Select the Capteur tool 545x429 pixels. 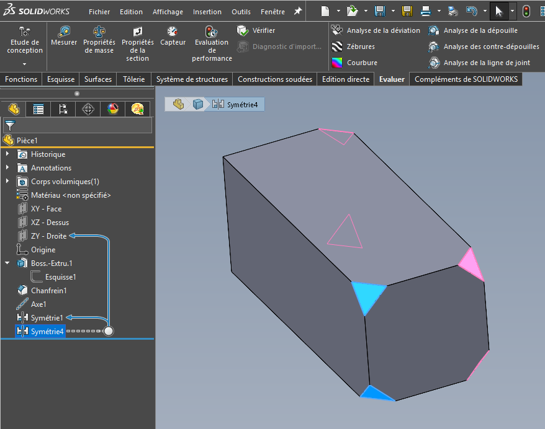(x=173, y=32)
